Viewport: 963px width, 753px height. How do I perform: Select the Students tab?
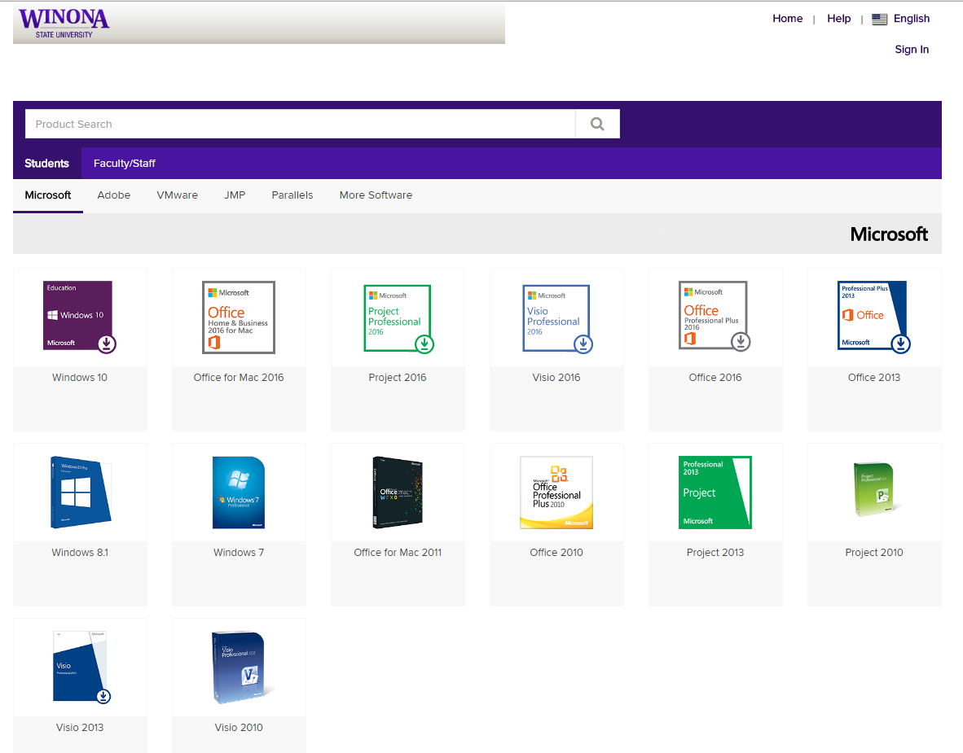point(46,164)
